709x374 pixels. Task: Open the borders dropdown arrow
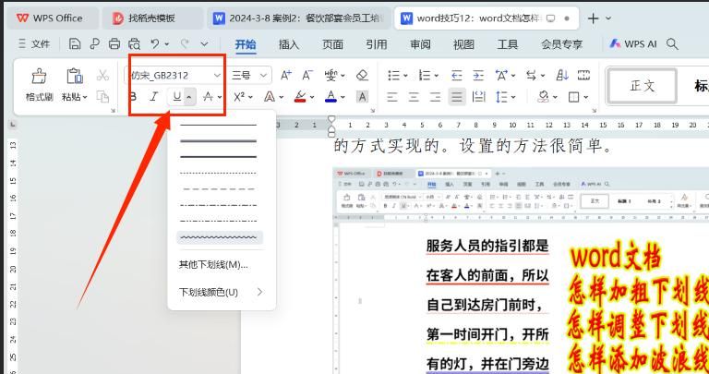pos(586,97)
